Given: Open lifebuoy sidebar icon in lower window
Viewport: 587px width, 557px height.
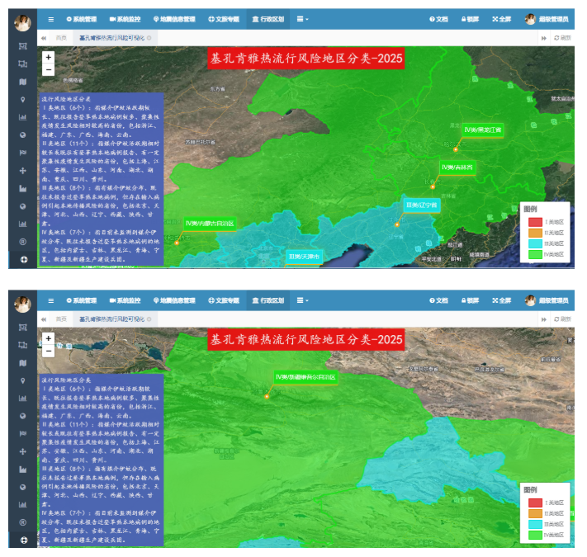Looking at the screenshot, I should pyautogui.click(x=24, y=540).
